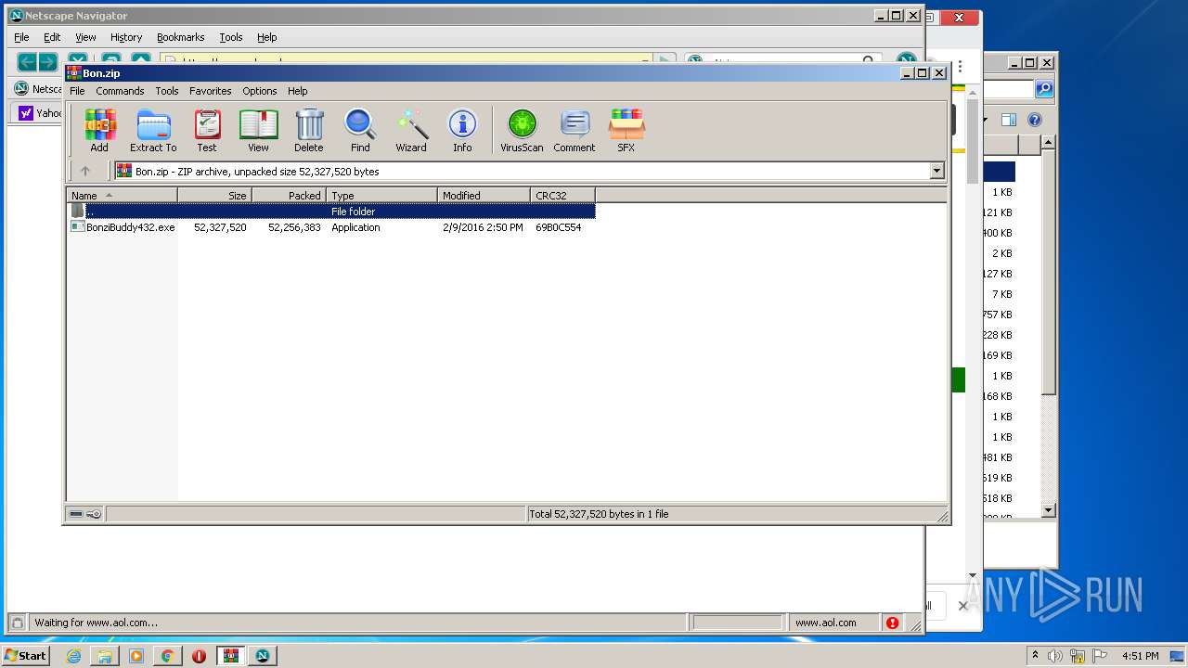
Task: Click 'Total 52,327,520 bytes in 1 file' status
Action: pyautogui.click(x=598, y=514)
